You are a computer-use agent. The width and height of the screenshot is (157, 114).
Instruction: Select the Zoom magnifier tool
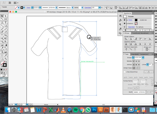click(6, 59)
